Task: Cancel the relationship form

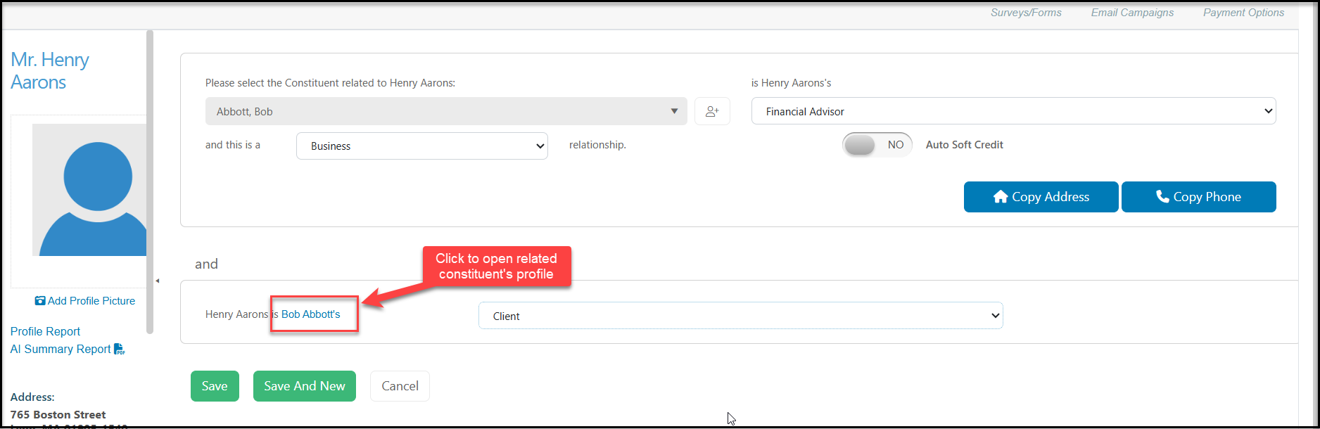Action: [x=400, y=386]
